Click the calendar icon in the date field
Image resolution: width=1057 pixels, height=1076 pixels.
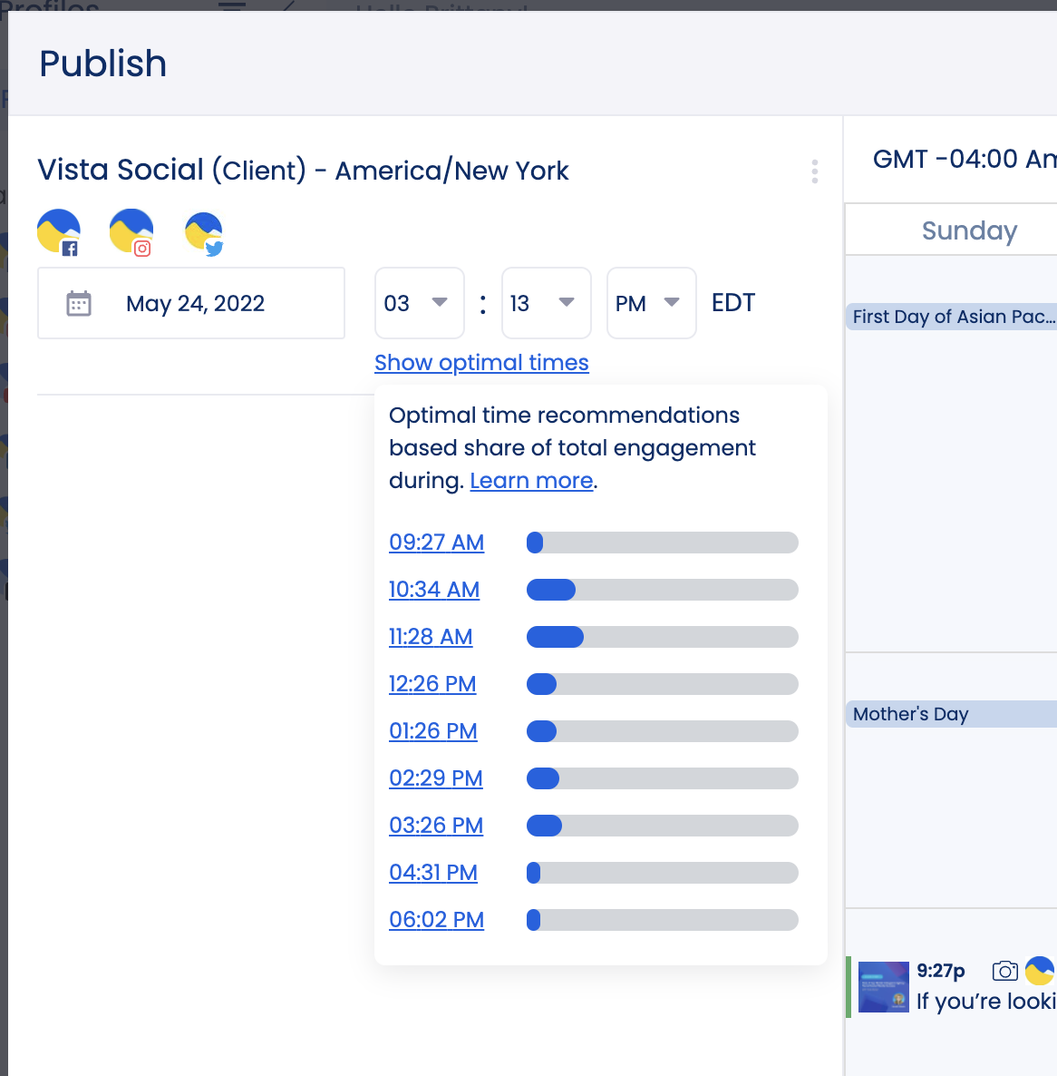[x=80, y=303]
